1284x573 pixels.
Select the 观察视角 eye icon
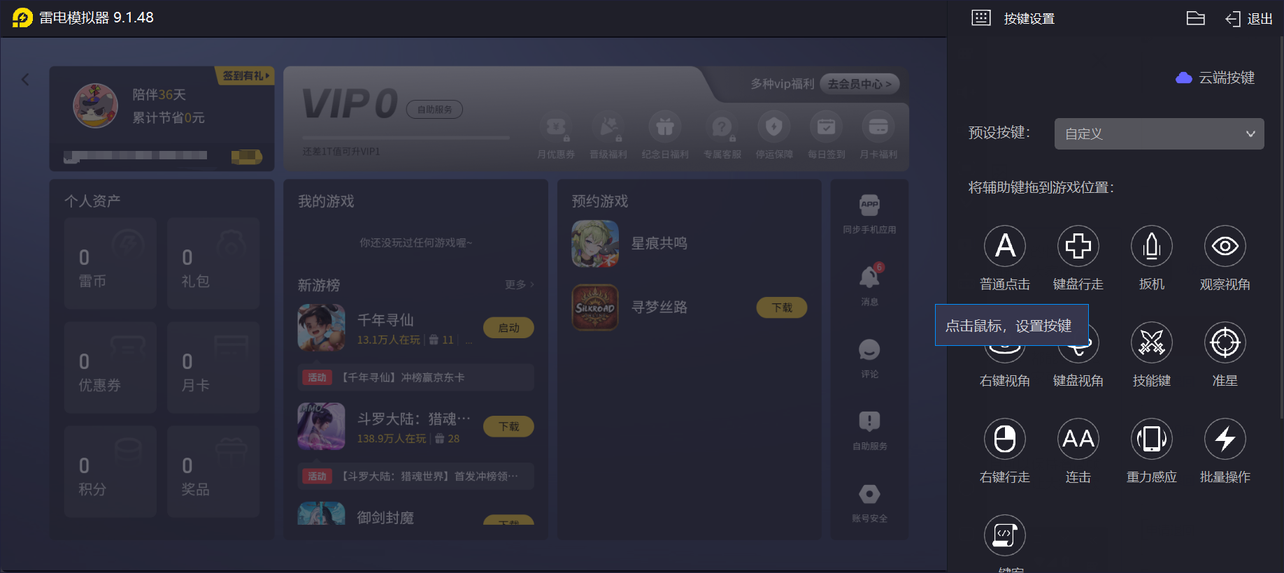[1225, 246]
